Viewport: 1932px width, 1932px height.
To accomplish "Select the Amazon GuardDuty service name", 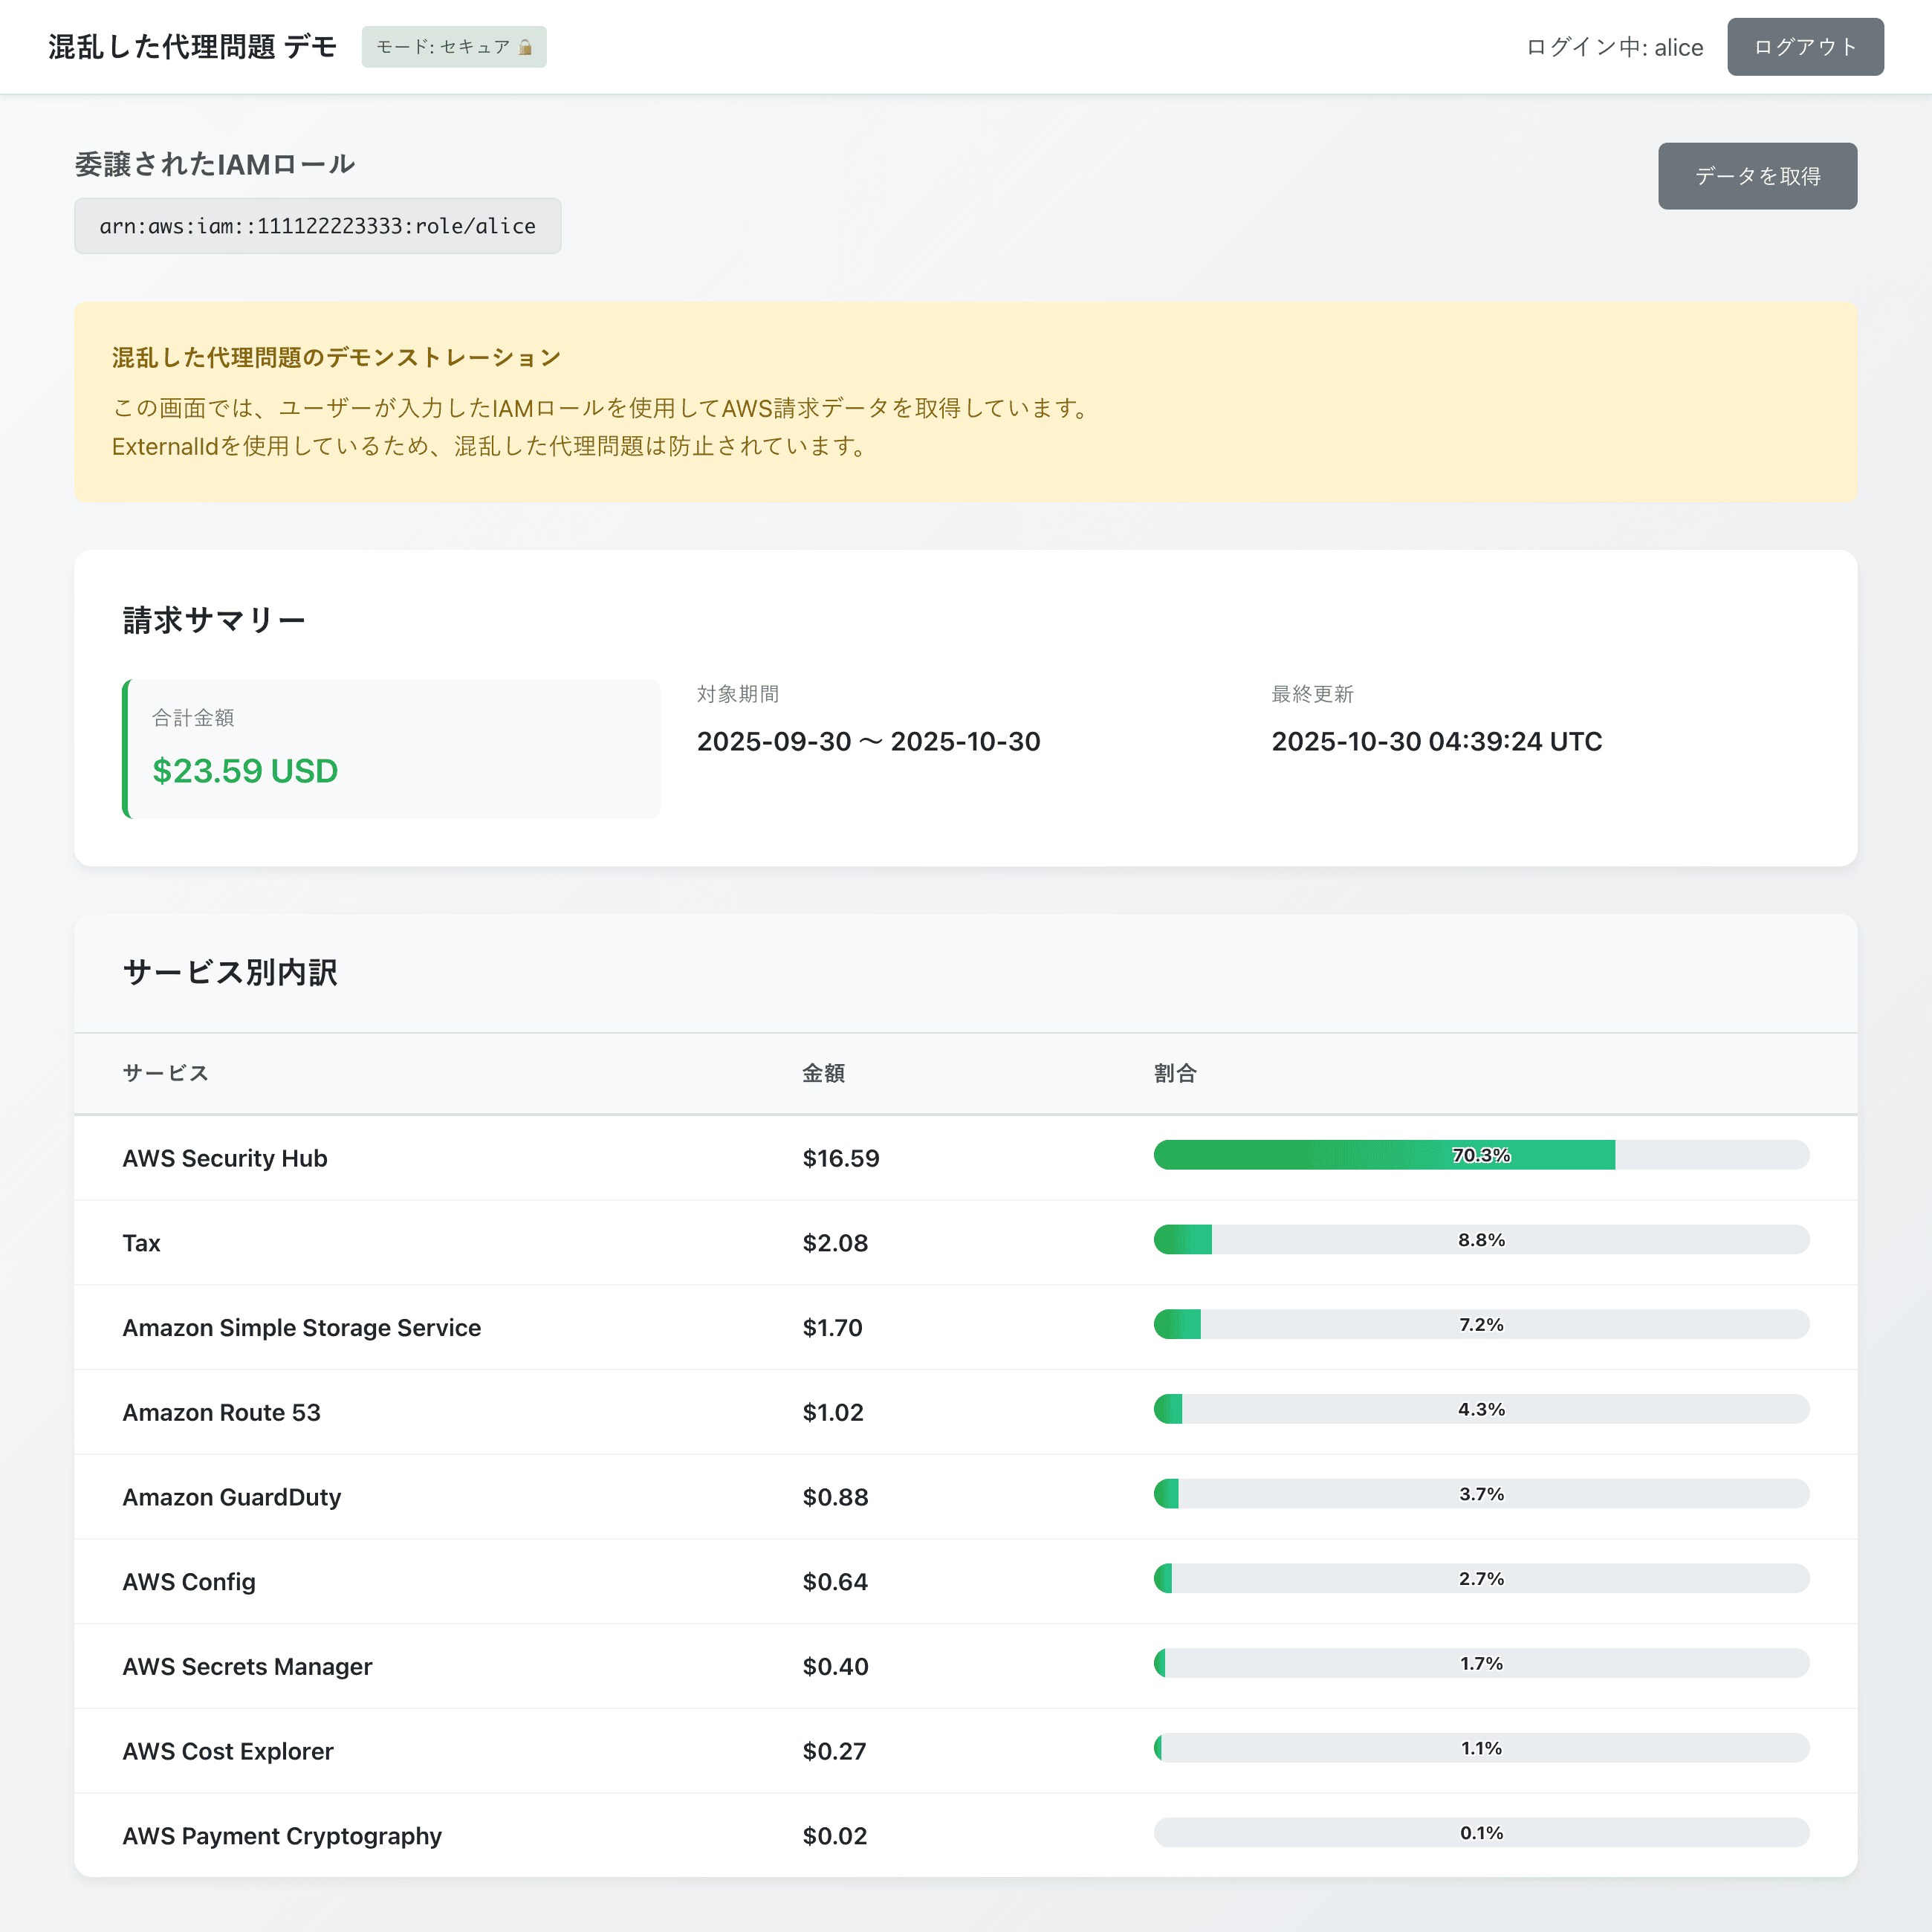I will tap(231, 1497).
